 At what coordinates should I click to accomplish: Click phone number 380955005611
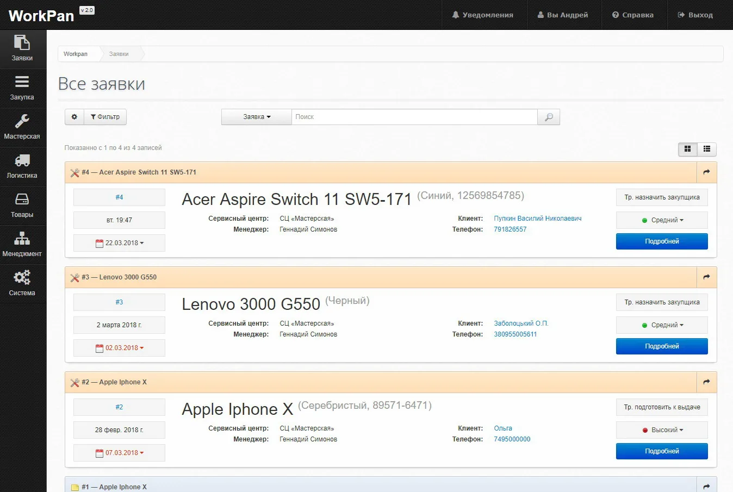point(515,334)
